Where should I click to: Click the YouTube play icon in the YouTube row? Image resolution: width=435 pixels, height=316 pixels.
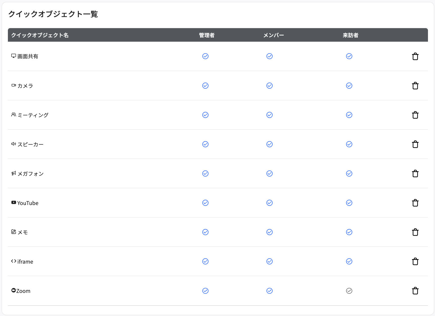[x=13, y=202]
